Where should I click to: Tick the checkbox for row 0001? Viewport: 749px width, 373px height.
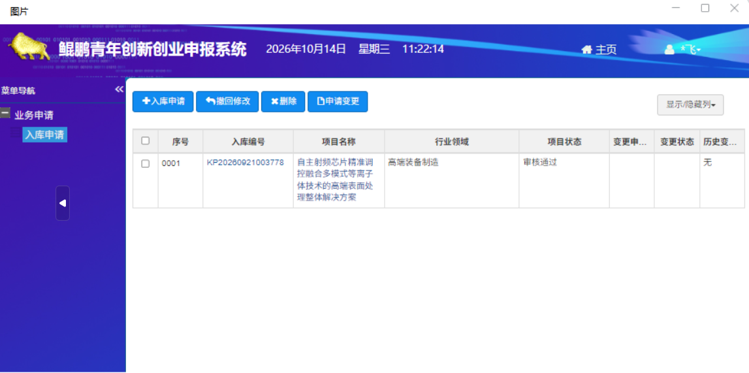click(x=145, y=163)
